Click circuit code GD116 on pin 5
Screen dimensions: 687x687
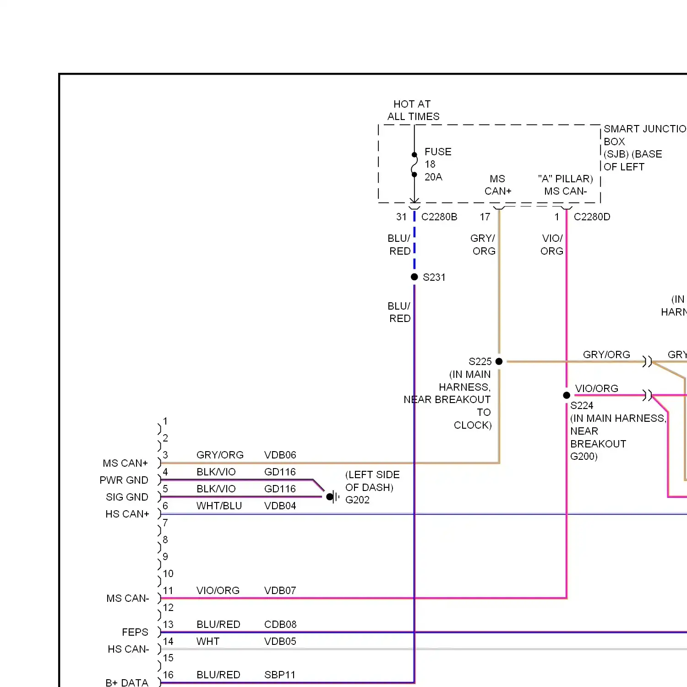pos(280,489)
